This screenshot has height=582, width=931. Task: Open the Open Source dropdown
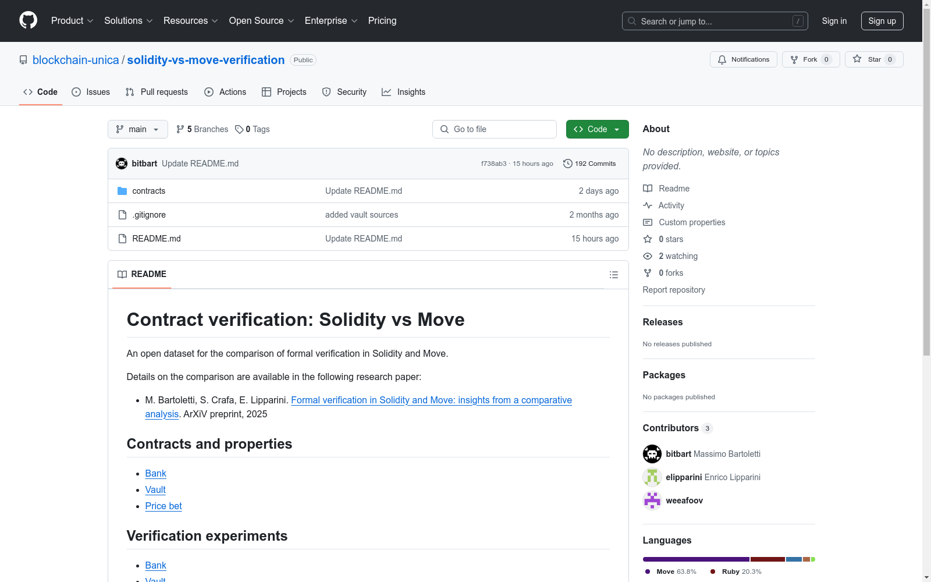(x=262, y=20)
